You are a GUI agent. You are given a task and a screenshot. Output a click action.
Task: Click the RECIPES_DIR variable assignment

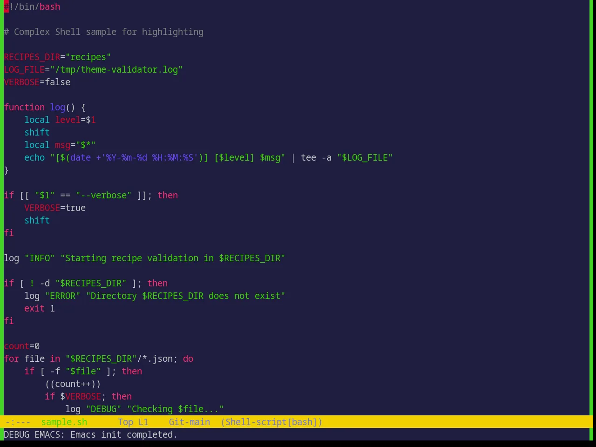coord(57,57)
